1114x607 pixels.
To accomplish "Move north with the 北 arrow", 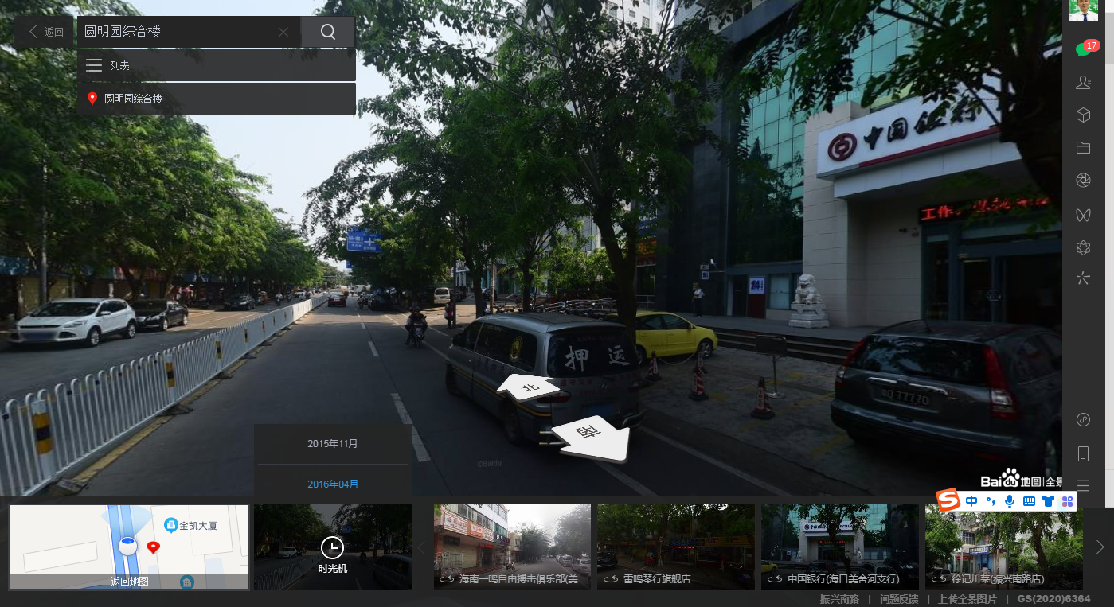I will point(527,387).
